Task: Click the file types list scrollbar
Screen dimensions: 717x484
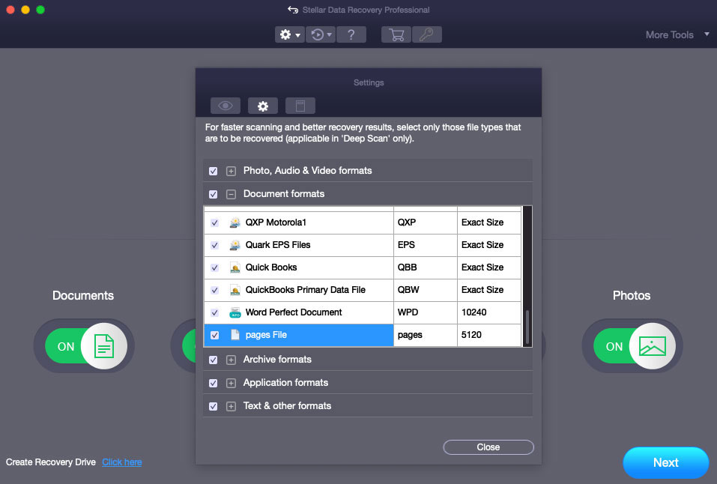Action: pos(527,326)
